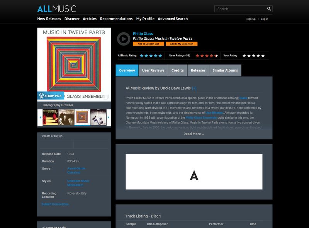The width and height of the screenshot is (309, 228).
Task: Open the second album thumbnail with faces
Action: 66,117
